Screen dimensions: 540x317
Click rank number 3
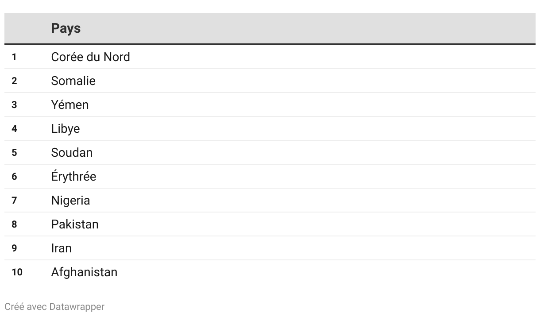coord(14,105)
